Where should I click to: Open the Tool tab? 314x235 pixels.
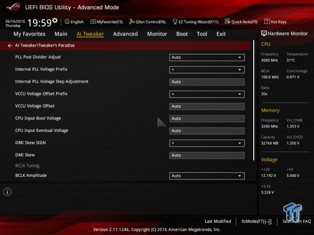202,34
